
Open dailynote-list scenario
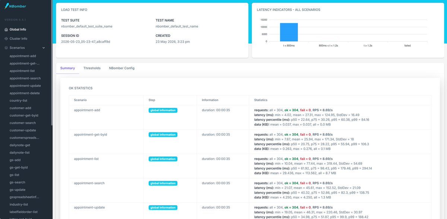[x=20, y=152]
